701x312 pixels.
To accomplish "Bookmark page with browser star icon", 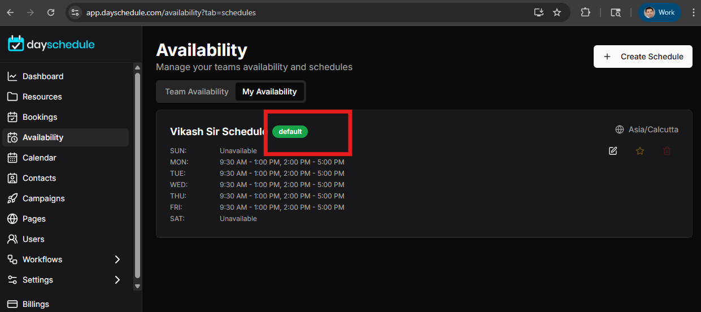I will (557, 12).
